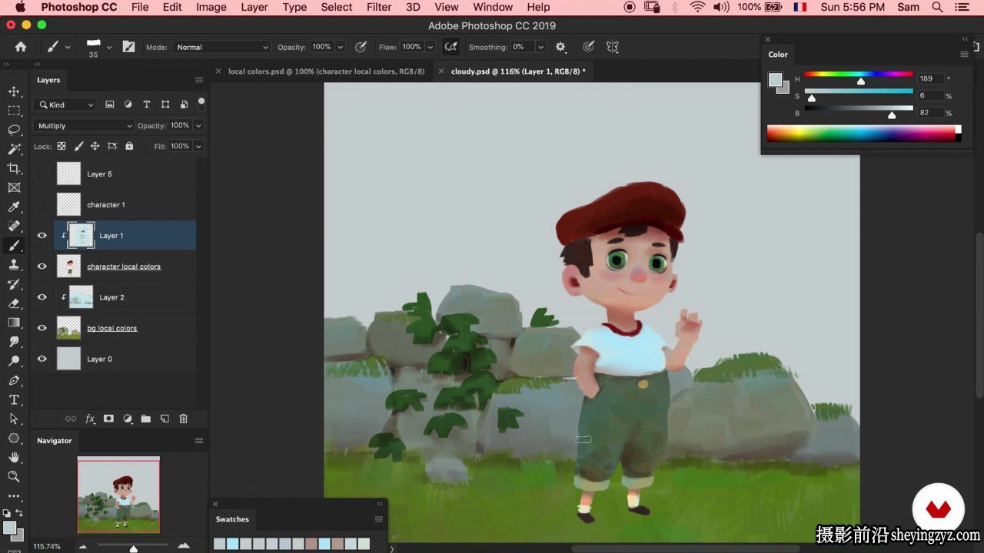The width and height of the screenshot is (984, 553).
Task: Toggle lock all padlock icon
Action: point(129,146)
